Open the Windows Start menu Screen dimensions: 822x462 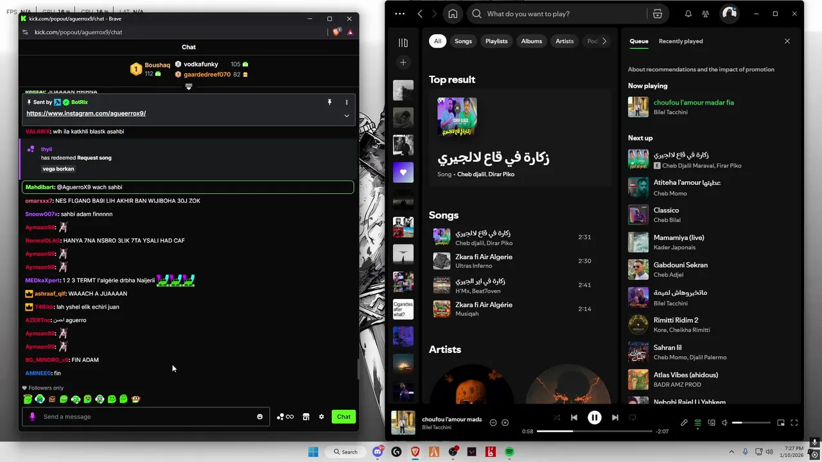point(313,452)
